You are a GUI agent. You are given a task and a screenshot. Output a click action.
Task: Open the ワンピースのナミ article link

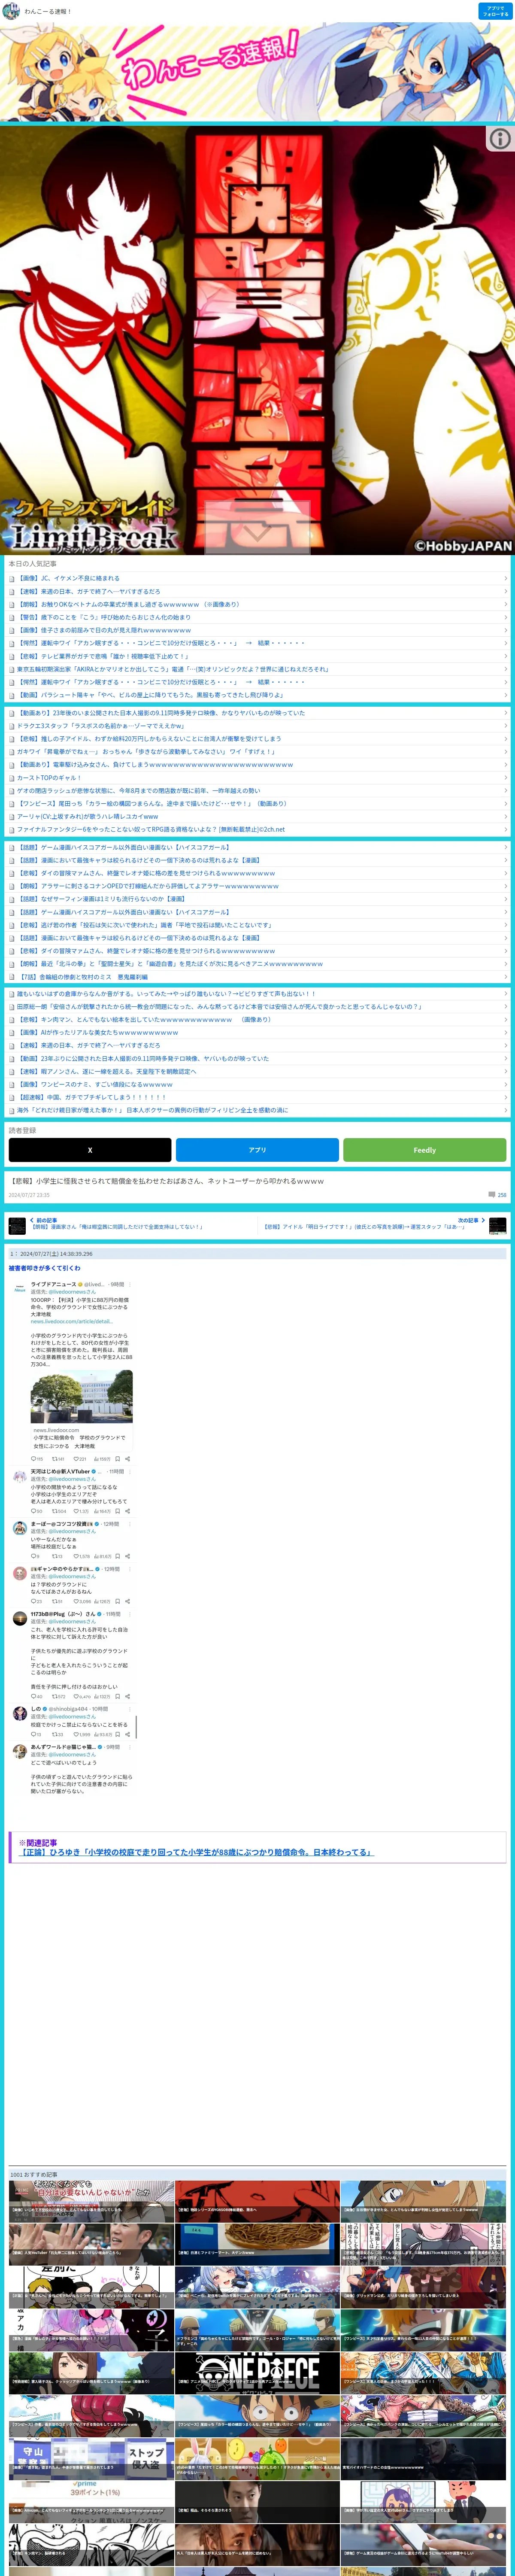point(95,1085)
